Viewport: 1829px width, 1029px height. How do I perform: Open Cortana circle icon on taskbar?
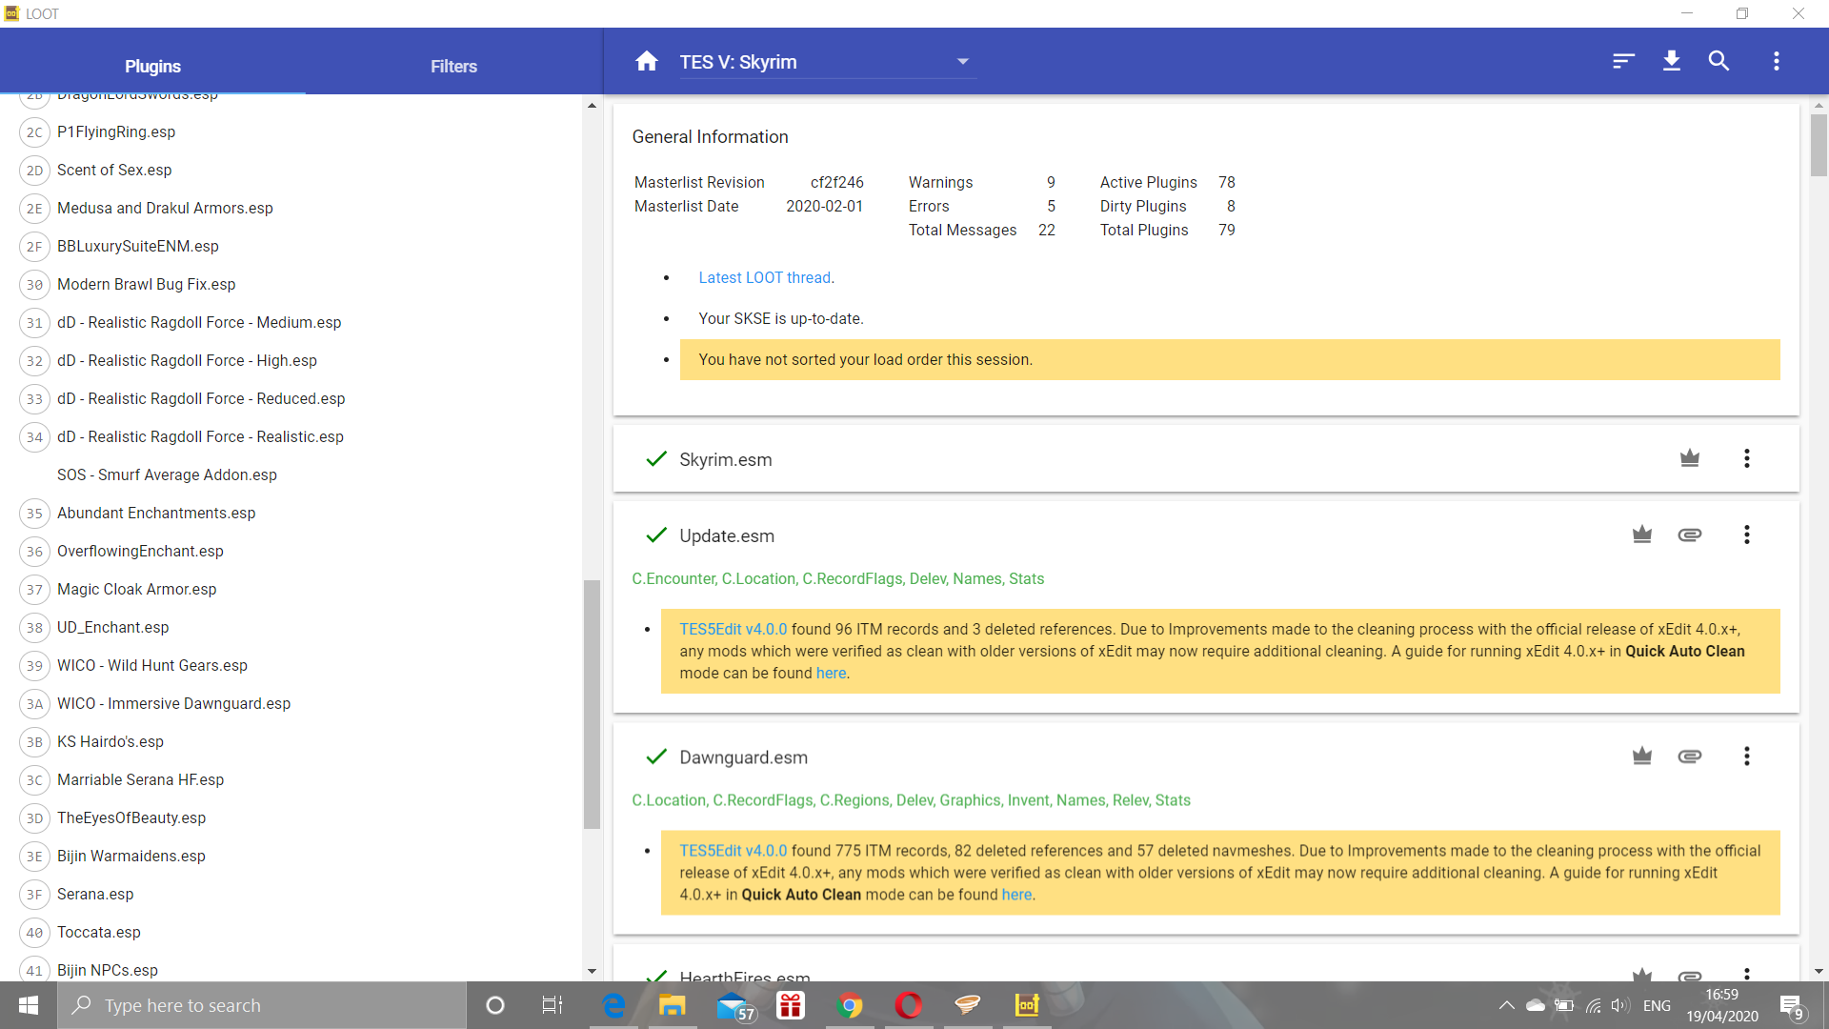(495, 1005)
